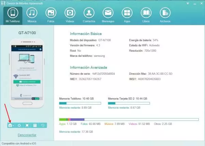Screen dimensions: 205x146
Task: Open the Fotos section
Action: [x=51, y=16]
